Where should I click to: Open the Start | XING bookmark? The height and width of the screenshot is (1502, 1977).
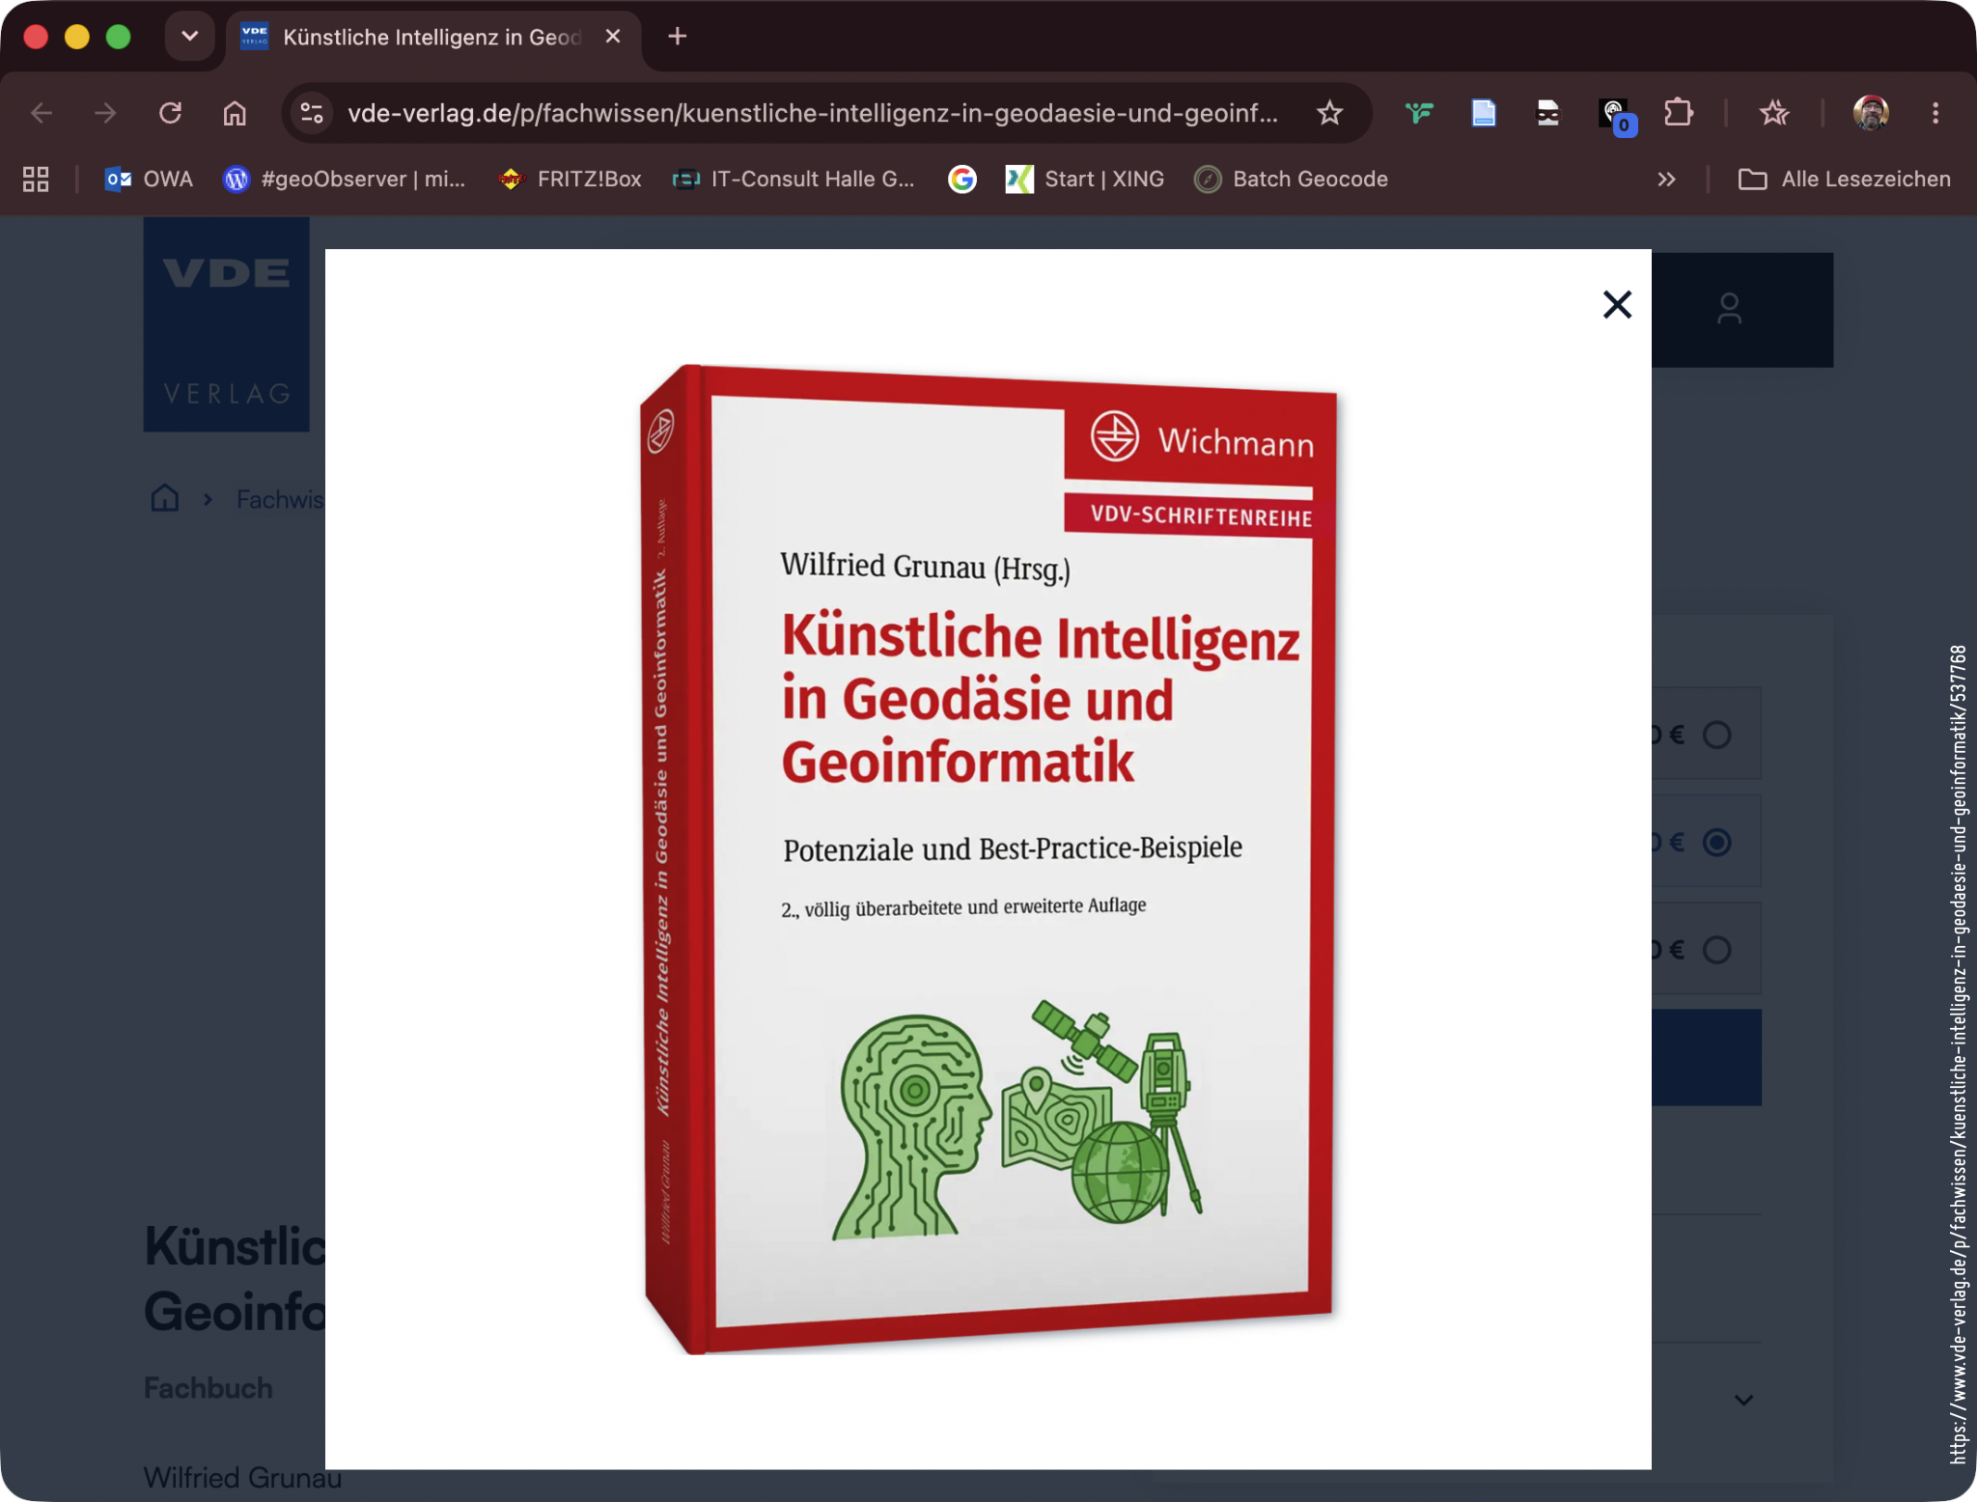pyautogui.click(x=1085, y=180)
